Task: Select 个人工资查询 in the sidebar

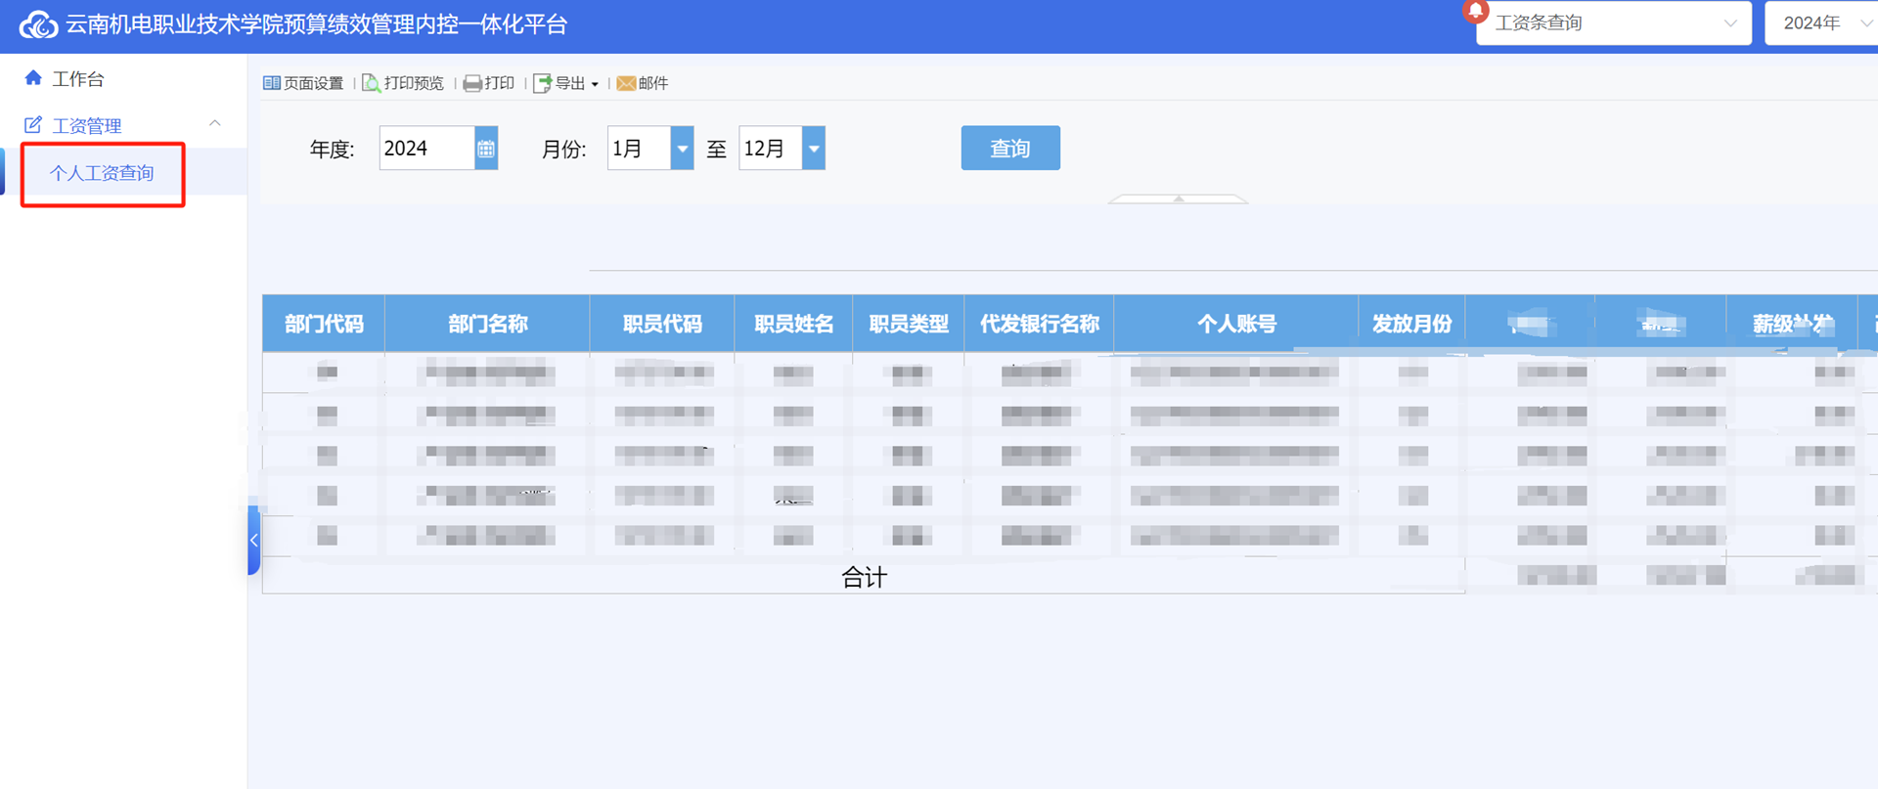Action: [x=102, y=174]
